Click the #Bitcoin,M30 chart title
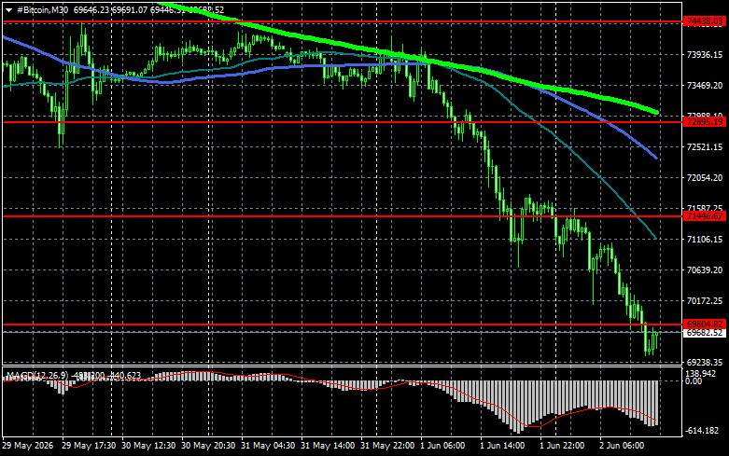The height and width of the screenshot is (456, 729). tap(42, 9)
